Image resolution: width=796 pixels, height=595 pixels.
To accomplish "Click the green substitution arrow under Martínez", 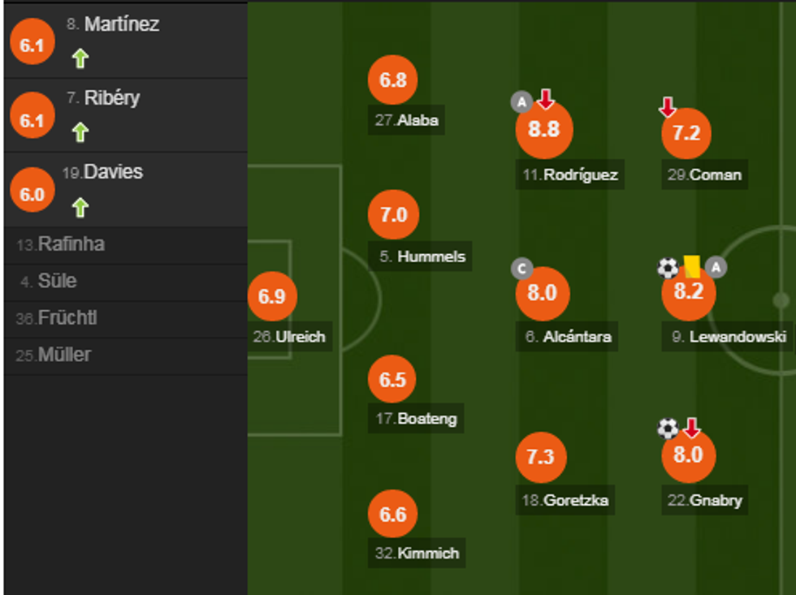I will pos(80,58).
